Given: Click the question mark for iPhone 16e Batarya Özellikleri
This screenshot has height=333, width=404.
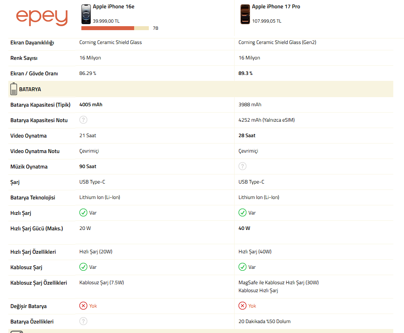Looking at the screenshot, I should click(x=83, y=321).
